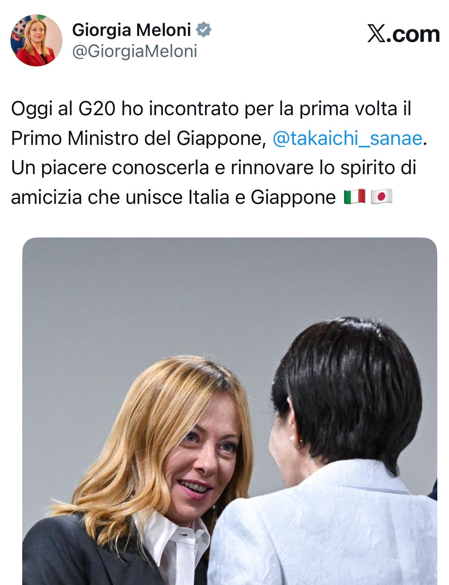This screenshot has width=449, height=585.
Task: Open the @GiorgiaMeloni handle
Action: (x=135, y=51)
